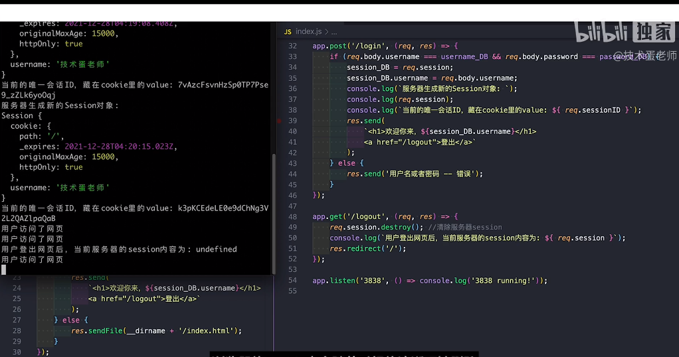Viewport: 679px width, 357px height.
Task: Click '} else {' on line 27
Action: coord(71,321)
